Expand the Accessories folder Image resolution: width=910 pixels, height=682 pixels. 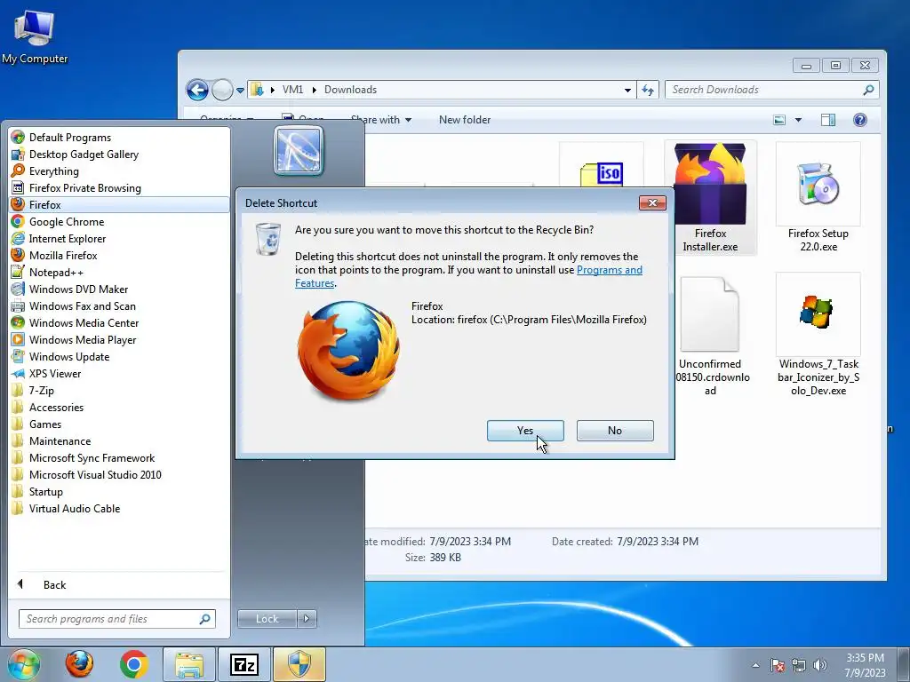click(120, 407)
